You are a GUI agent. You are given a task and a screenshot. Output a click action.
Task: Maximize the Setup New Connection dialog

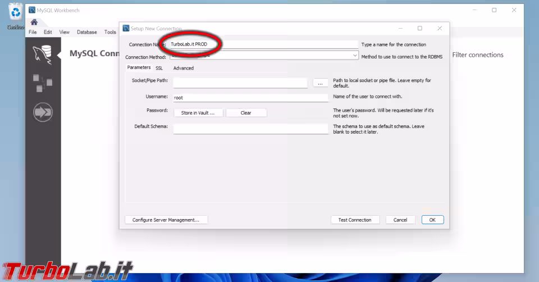click(x=420, y=28)
